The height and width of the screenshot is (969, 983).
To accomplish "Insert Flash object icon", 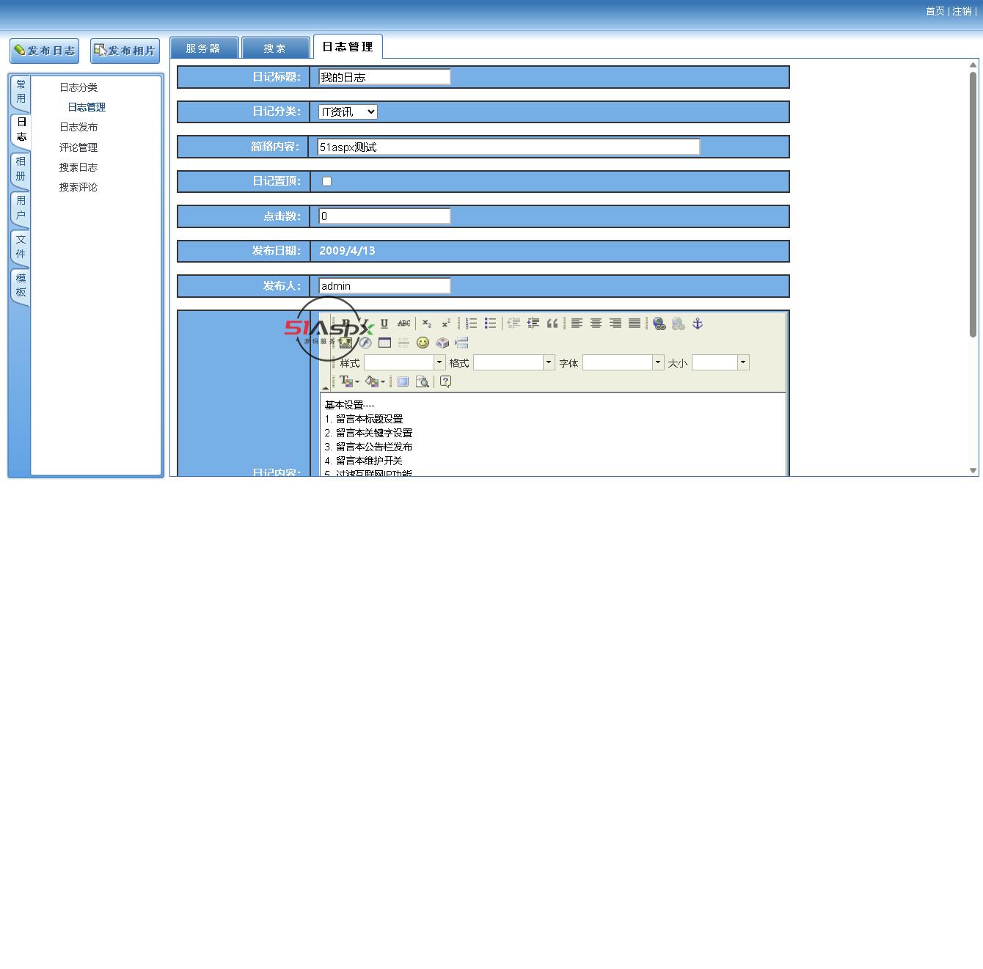I will click(x=365, y=343).
